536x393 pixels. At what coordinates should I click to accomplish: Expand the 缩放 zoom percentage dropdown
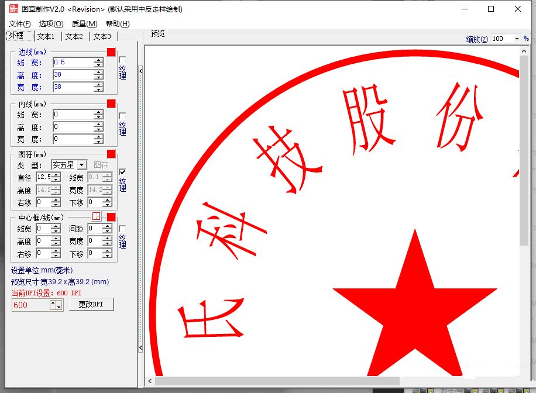point(517,39)
